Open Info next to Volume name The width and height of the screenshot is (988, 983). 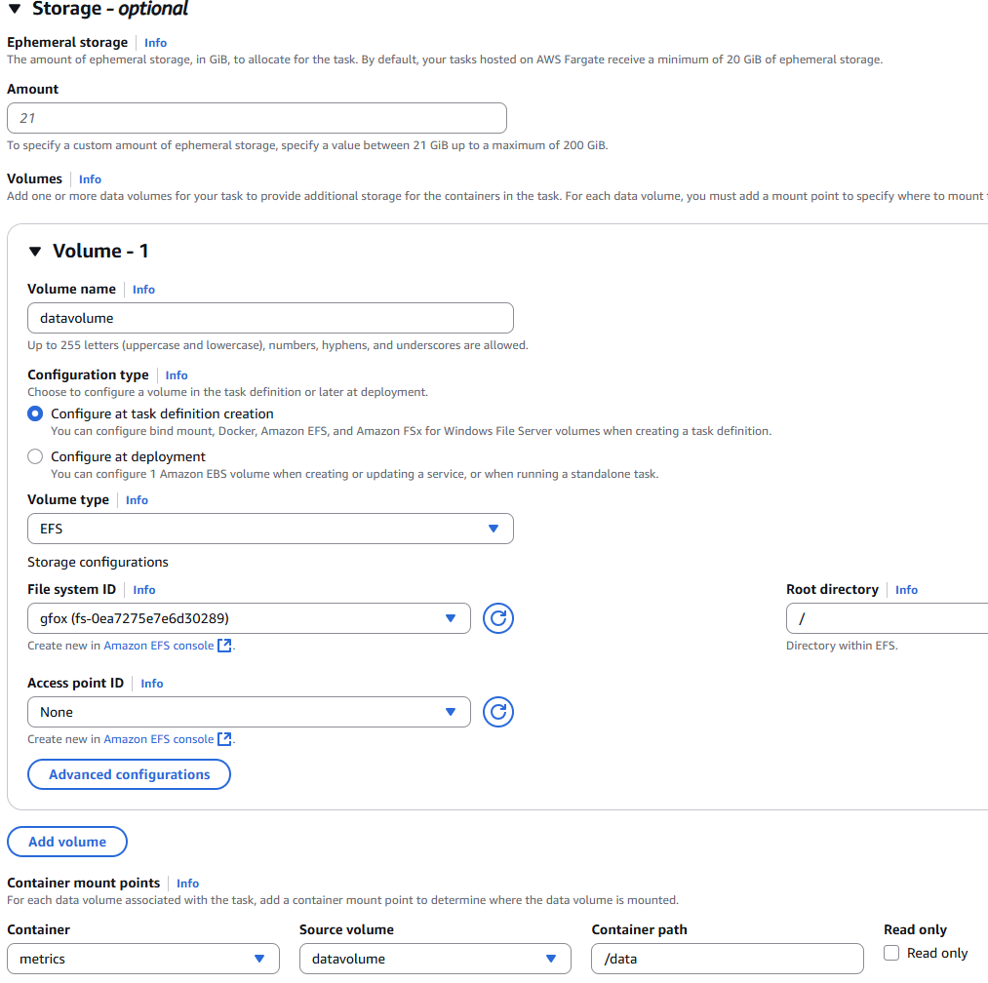[x=143, y=290]
